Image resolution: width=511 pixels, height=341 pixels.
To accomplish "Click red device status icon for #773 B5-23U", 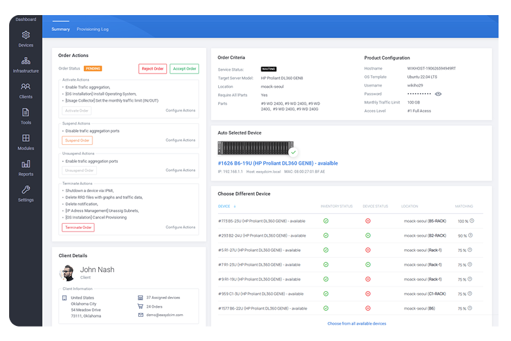I will tap(368, 221).
